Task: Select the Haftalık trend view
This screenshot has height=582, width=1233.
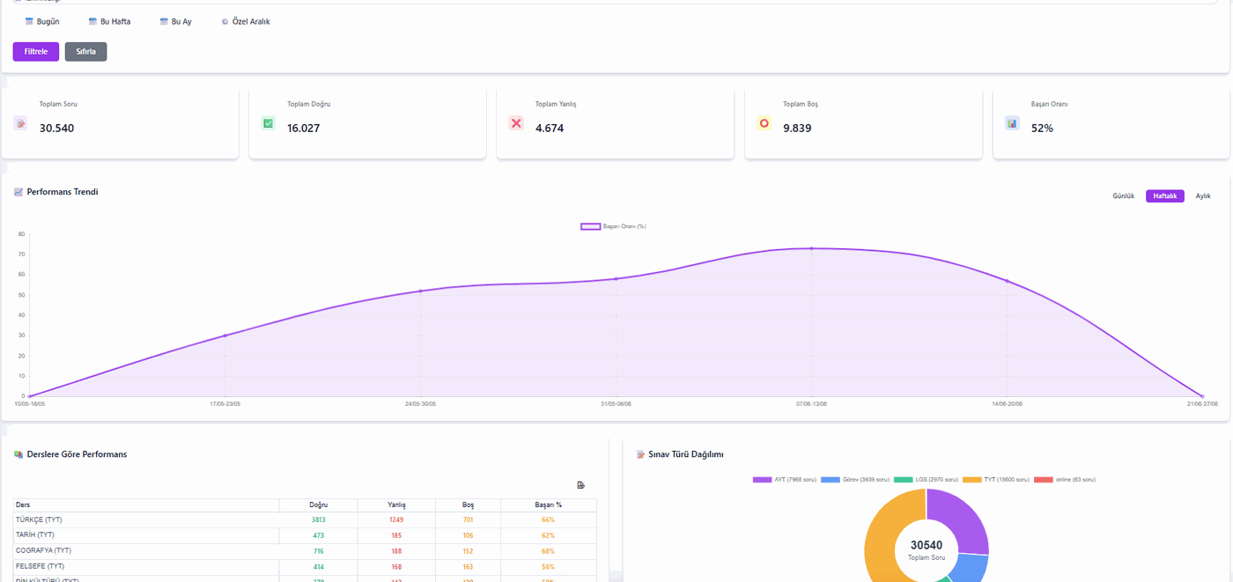Action: (x=1164, y=196)
